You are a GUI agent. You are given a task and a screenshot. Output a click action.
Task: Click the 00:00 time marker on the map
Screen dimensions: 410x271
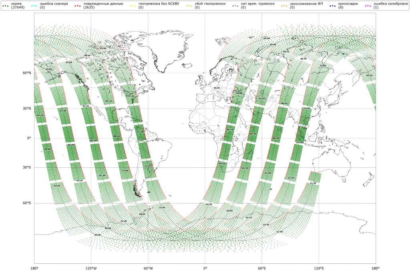point(117,136)
